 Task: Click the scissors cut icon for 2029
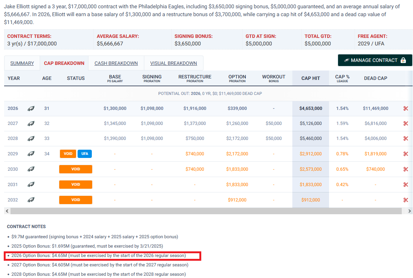pos(406,154)
